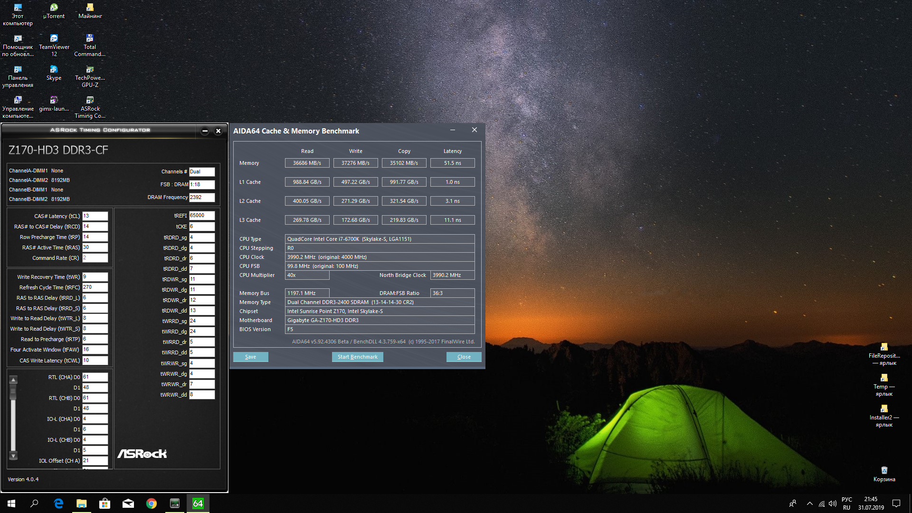Open Google Chrome from the taskbar
Viewport: 912px width, 513px height.
coord(152,503)
